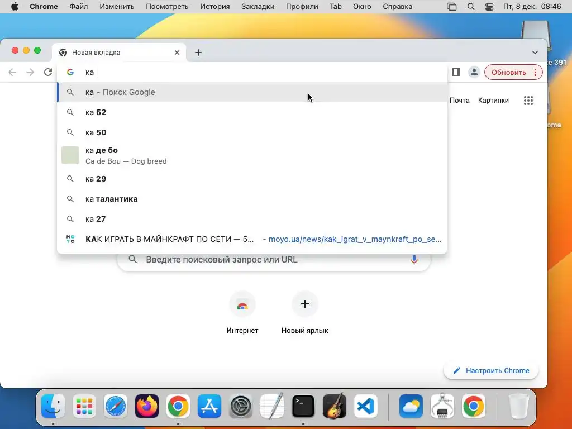Select the suggestion ка 50
The height and width of the screenshot is (429, 572).
tap(252, 132)
